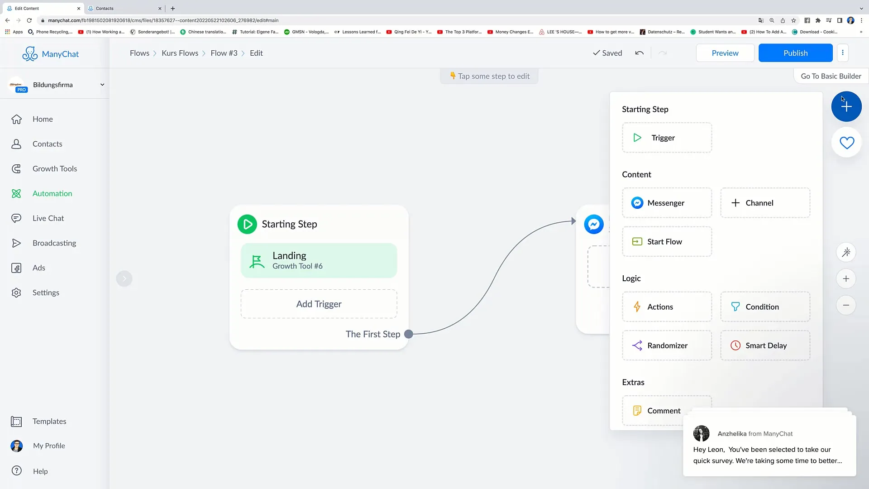
Task: Click the Preview button
Action: [x=725, y=53]
